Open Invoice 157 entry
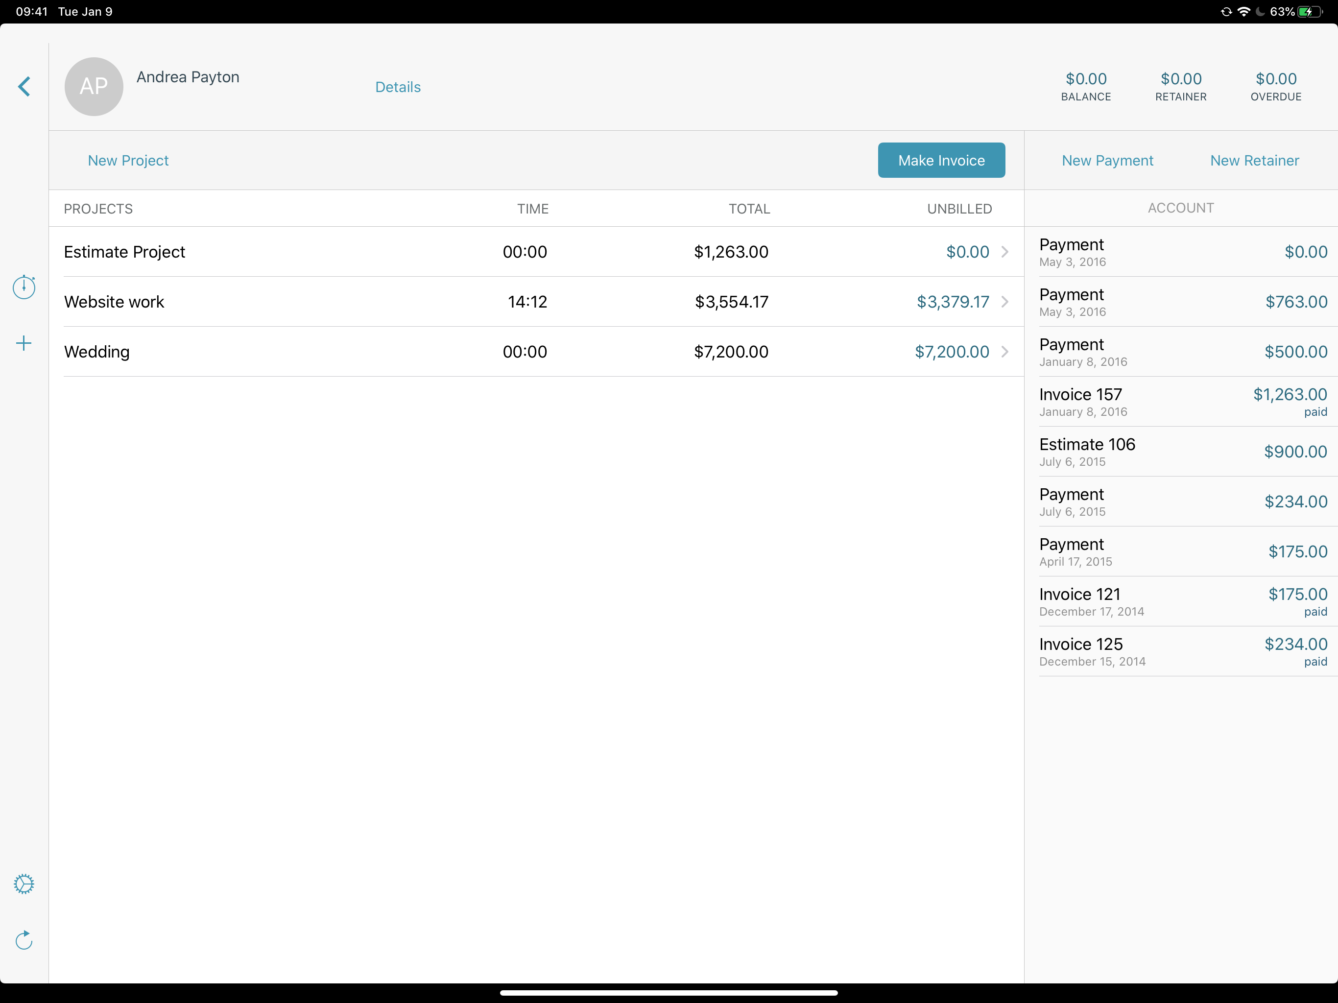Viewport: 1338px width, 1003px height. pos(1181,402)
